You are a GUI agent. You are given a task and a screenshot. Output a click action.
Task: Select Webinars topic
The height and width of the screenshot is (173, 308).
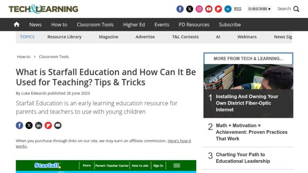(x=247, y=37)
